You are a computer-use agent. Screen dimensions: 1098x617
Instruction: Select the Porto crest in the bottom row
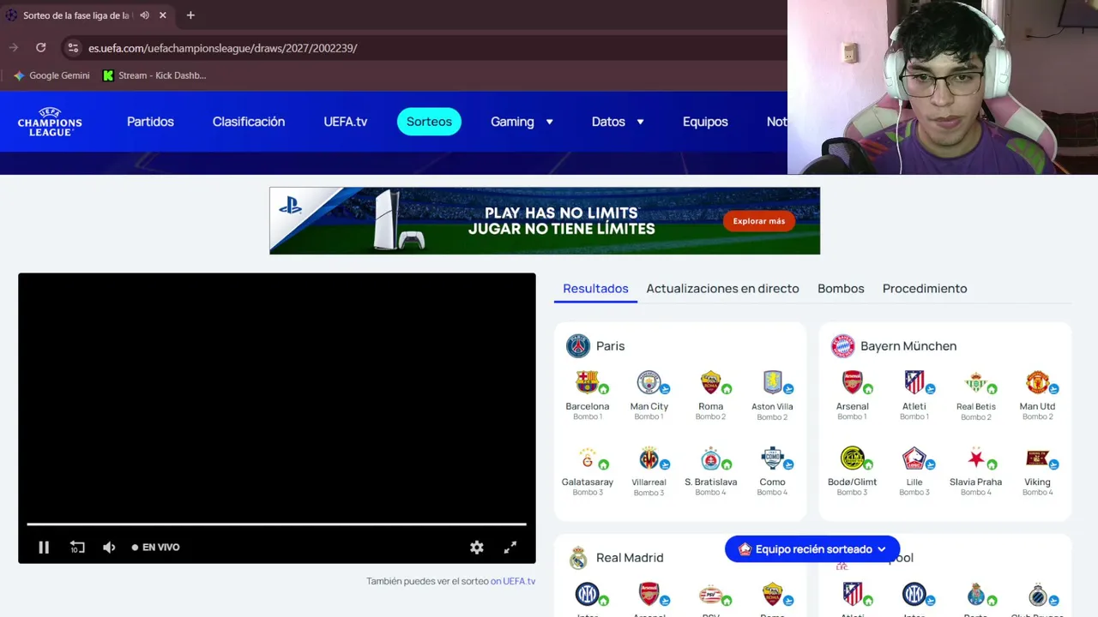[975, 594]
